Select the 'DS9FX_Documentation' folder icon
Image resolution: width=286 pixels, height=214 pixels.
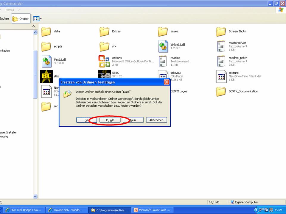[221, 92]
